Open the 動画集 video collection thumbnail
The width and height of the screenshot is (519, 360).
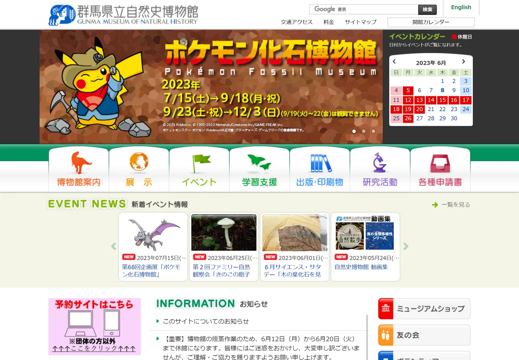[x=365, y=233]
